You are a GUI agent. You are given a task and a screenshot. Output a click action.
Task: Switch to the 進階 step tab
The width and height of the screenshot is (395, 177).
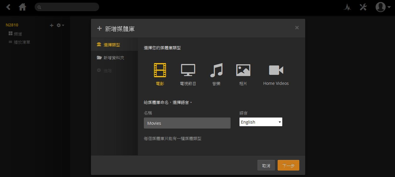114,70
